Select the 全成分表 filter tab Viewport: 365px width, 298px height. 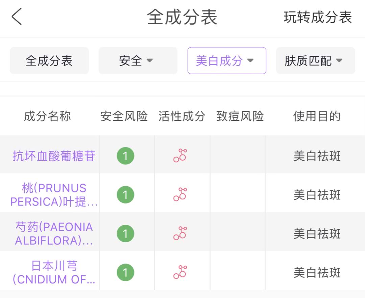pos(49,61)
